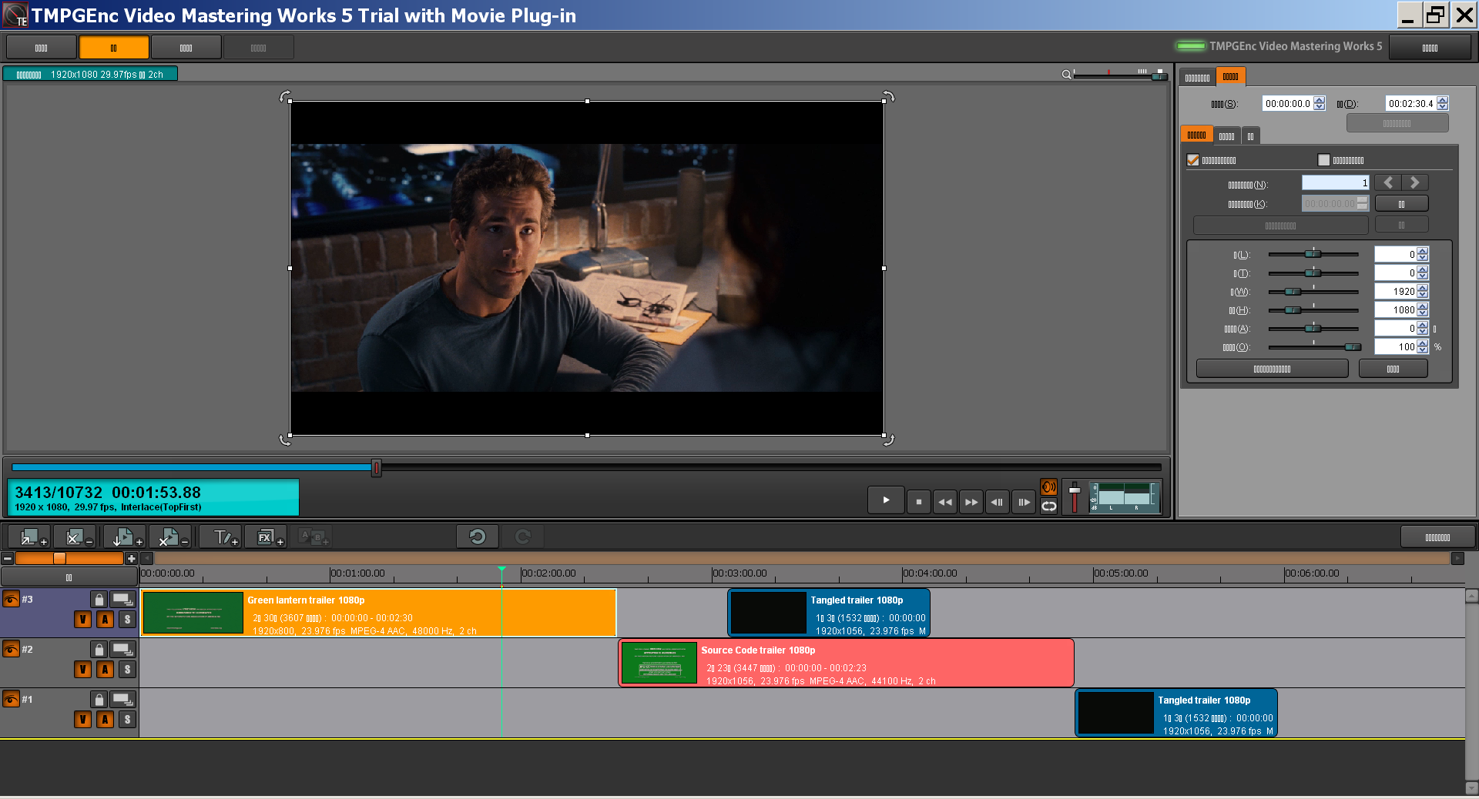Lock track #3 with padlock icon
This screenshot has width=1479, height=799.
(99, 600)
